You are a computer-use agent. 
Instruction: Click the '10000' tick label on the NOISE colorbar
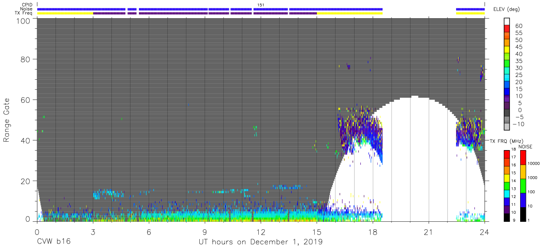[534, 164]
